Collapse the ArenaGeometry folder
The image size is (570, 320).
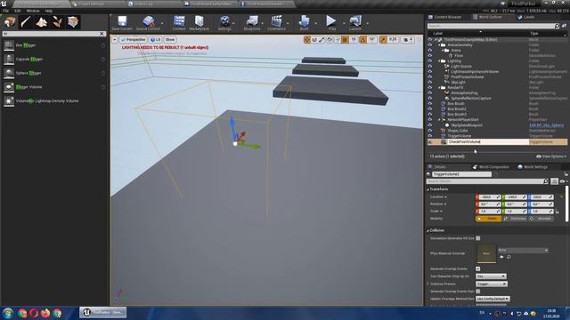[439, 45]
